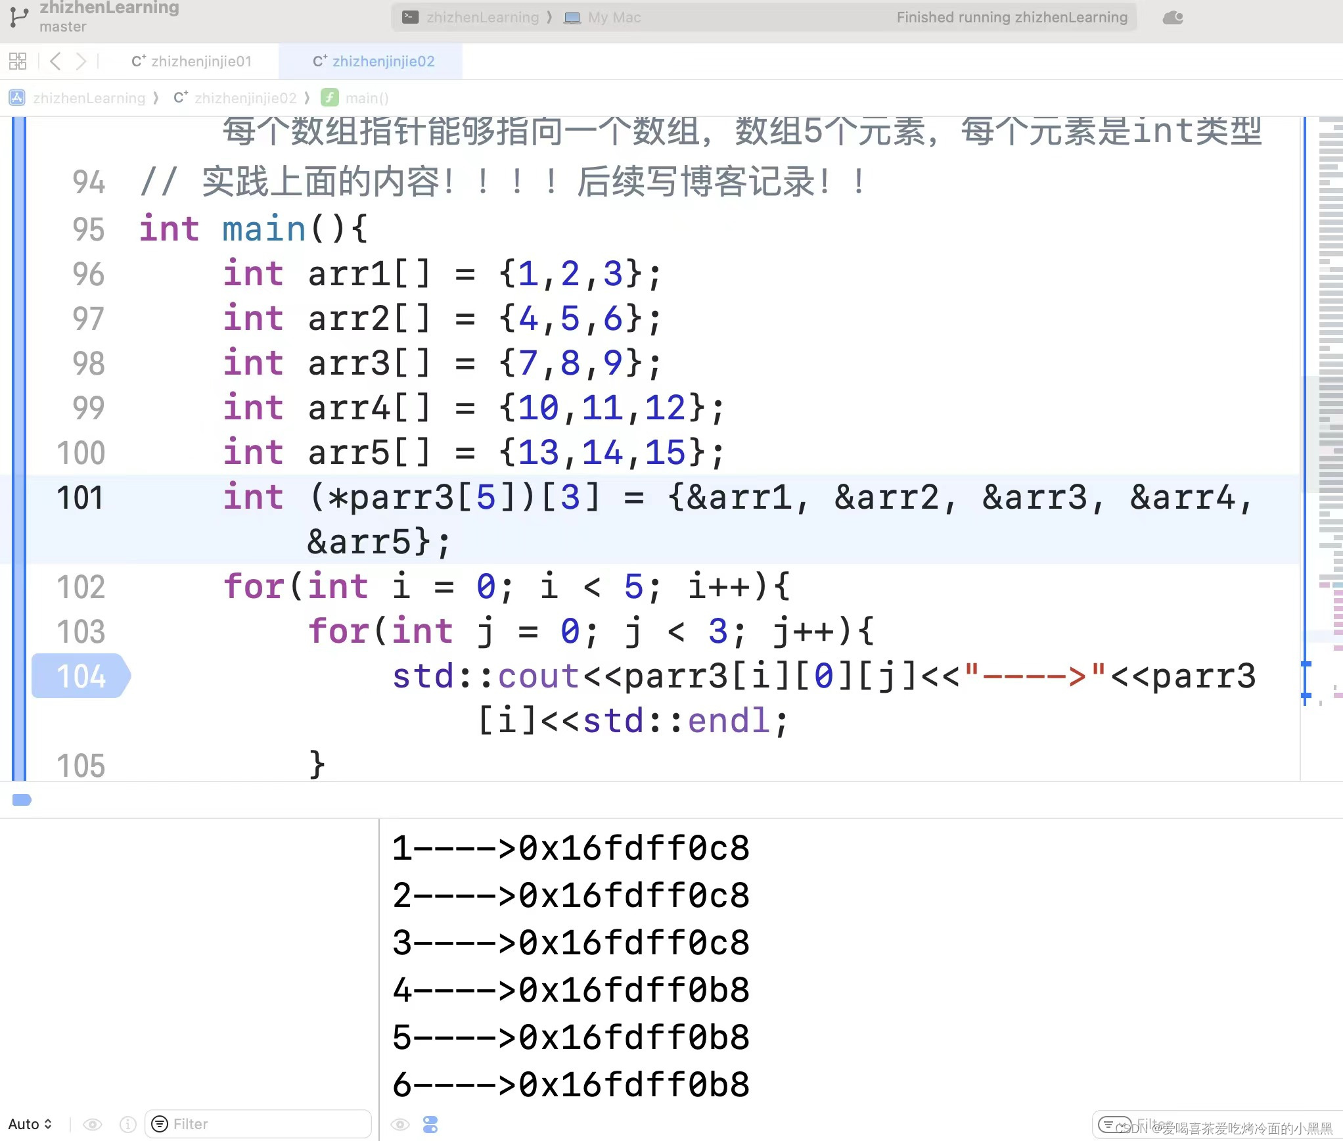This screenshot has width=1343, height=1141.
Task: Open the zhizhenLearning scheme selector
Action: pos(483,18)
